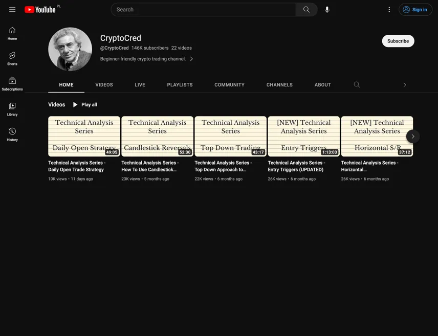Open the Videos section heading
Image resolution: width=438 pixels, height=336 pixels.
coord(56,105)
